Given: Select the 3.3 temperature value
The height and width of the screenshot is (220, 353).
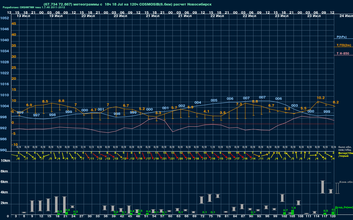Looking at the screenshot, I should (x=158, y=113).
